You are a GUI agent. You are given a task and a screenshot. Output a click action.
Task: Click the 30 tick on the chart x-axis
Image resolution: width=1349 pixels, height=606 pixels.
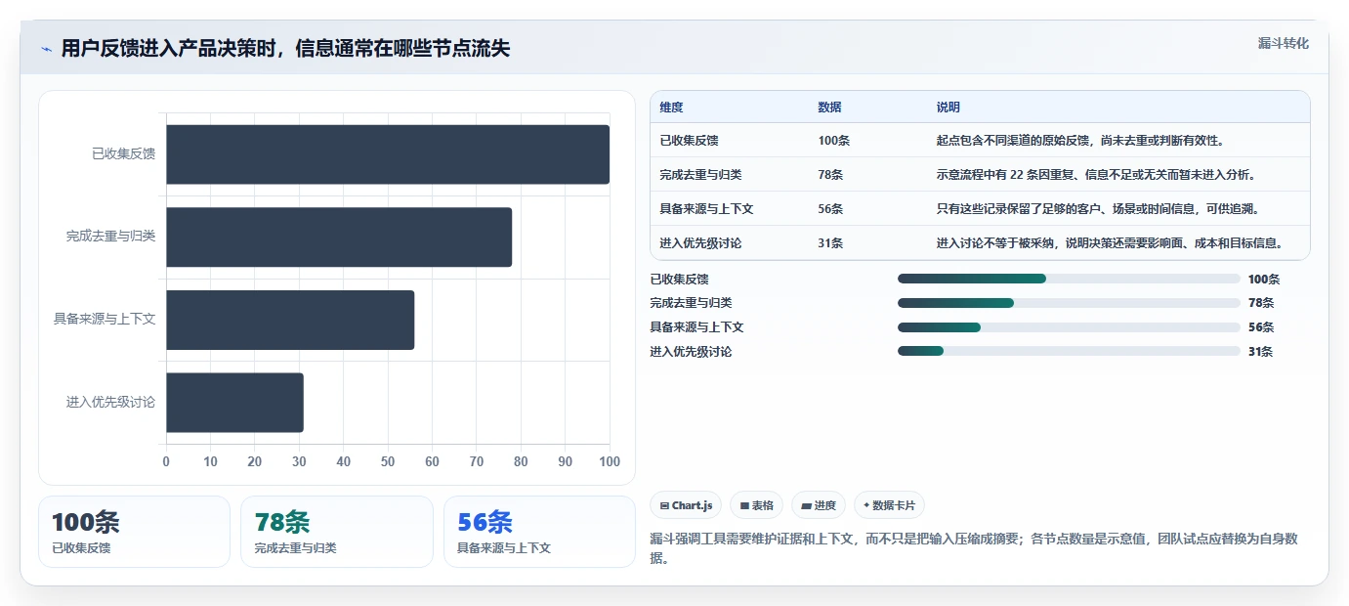click(299, 461)
